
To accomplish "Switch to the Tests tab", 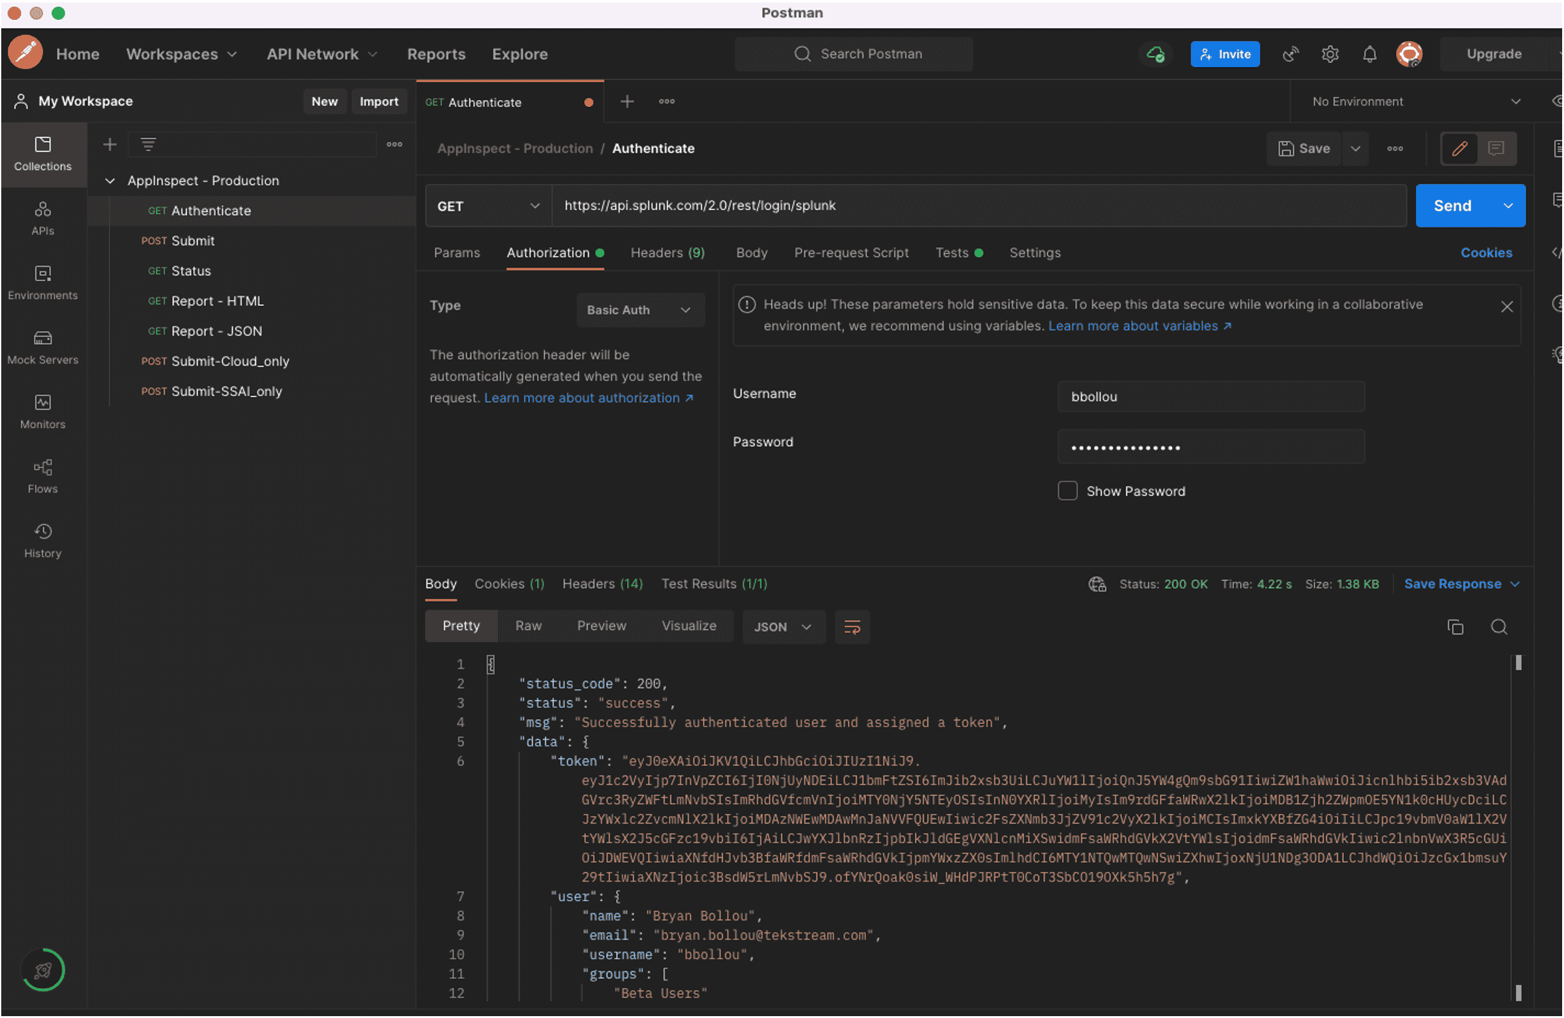I will (959, 253).
